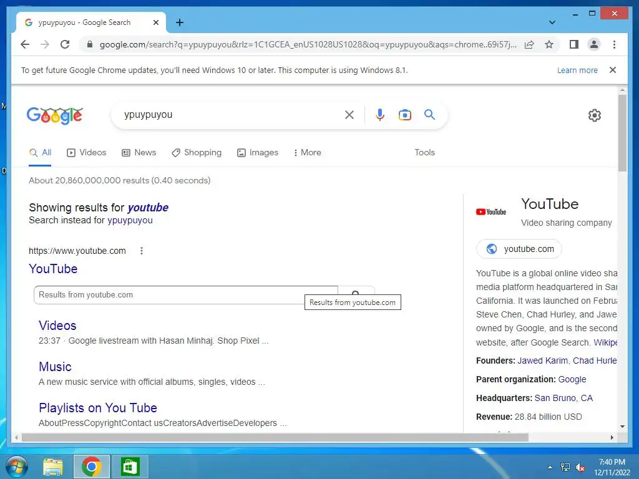This screenshot has height=479, width=639.
Task: Open Learn more about Chrome updates
Action: 577,70
